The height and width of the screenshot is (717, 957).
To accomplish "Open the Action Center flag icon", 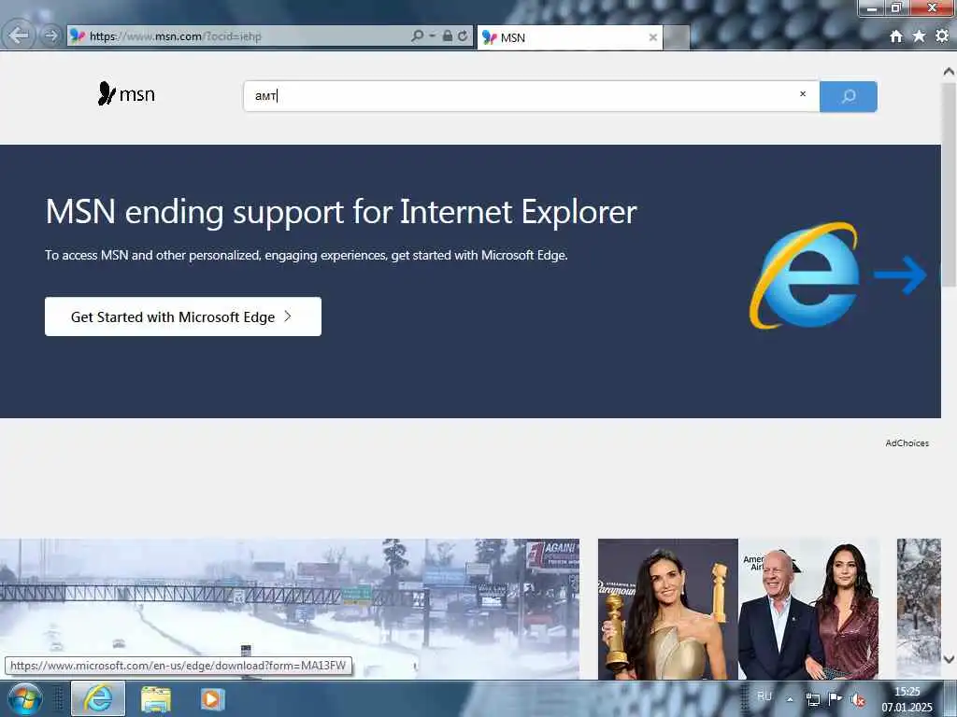I will coord(835,698).
